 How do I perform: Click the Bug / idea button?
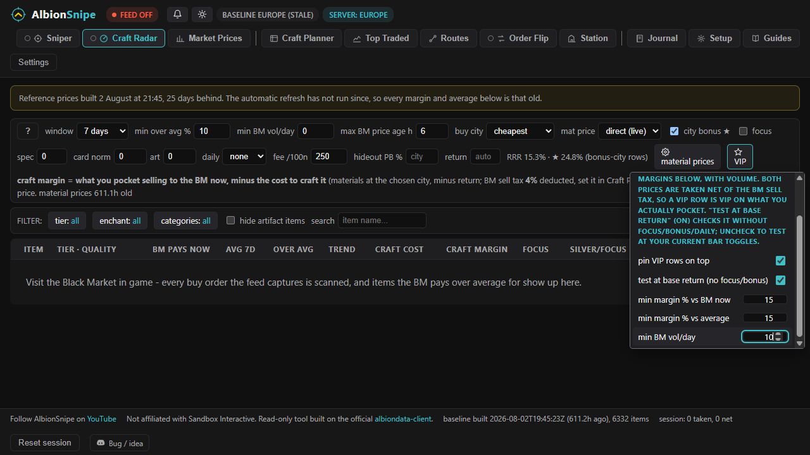point(120,443)
